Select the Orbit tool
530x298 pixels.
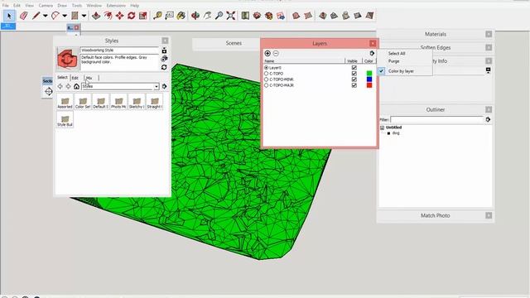pos(195,16)
